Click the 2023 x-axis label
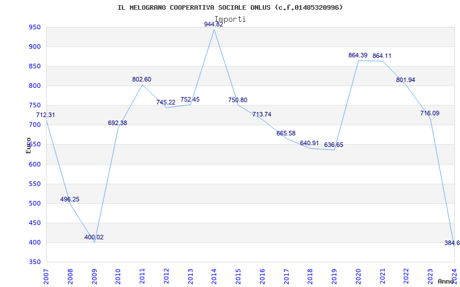This screenshot has width=460, height=287. tap(430, 277)
